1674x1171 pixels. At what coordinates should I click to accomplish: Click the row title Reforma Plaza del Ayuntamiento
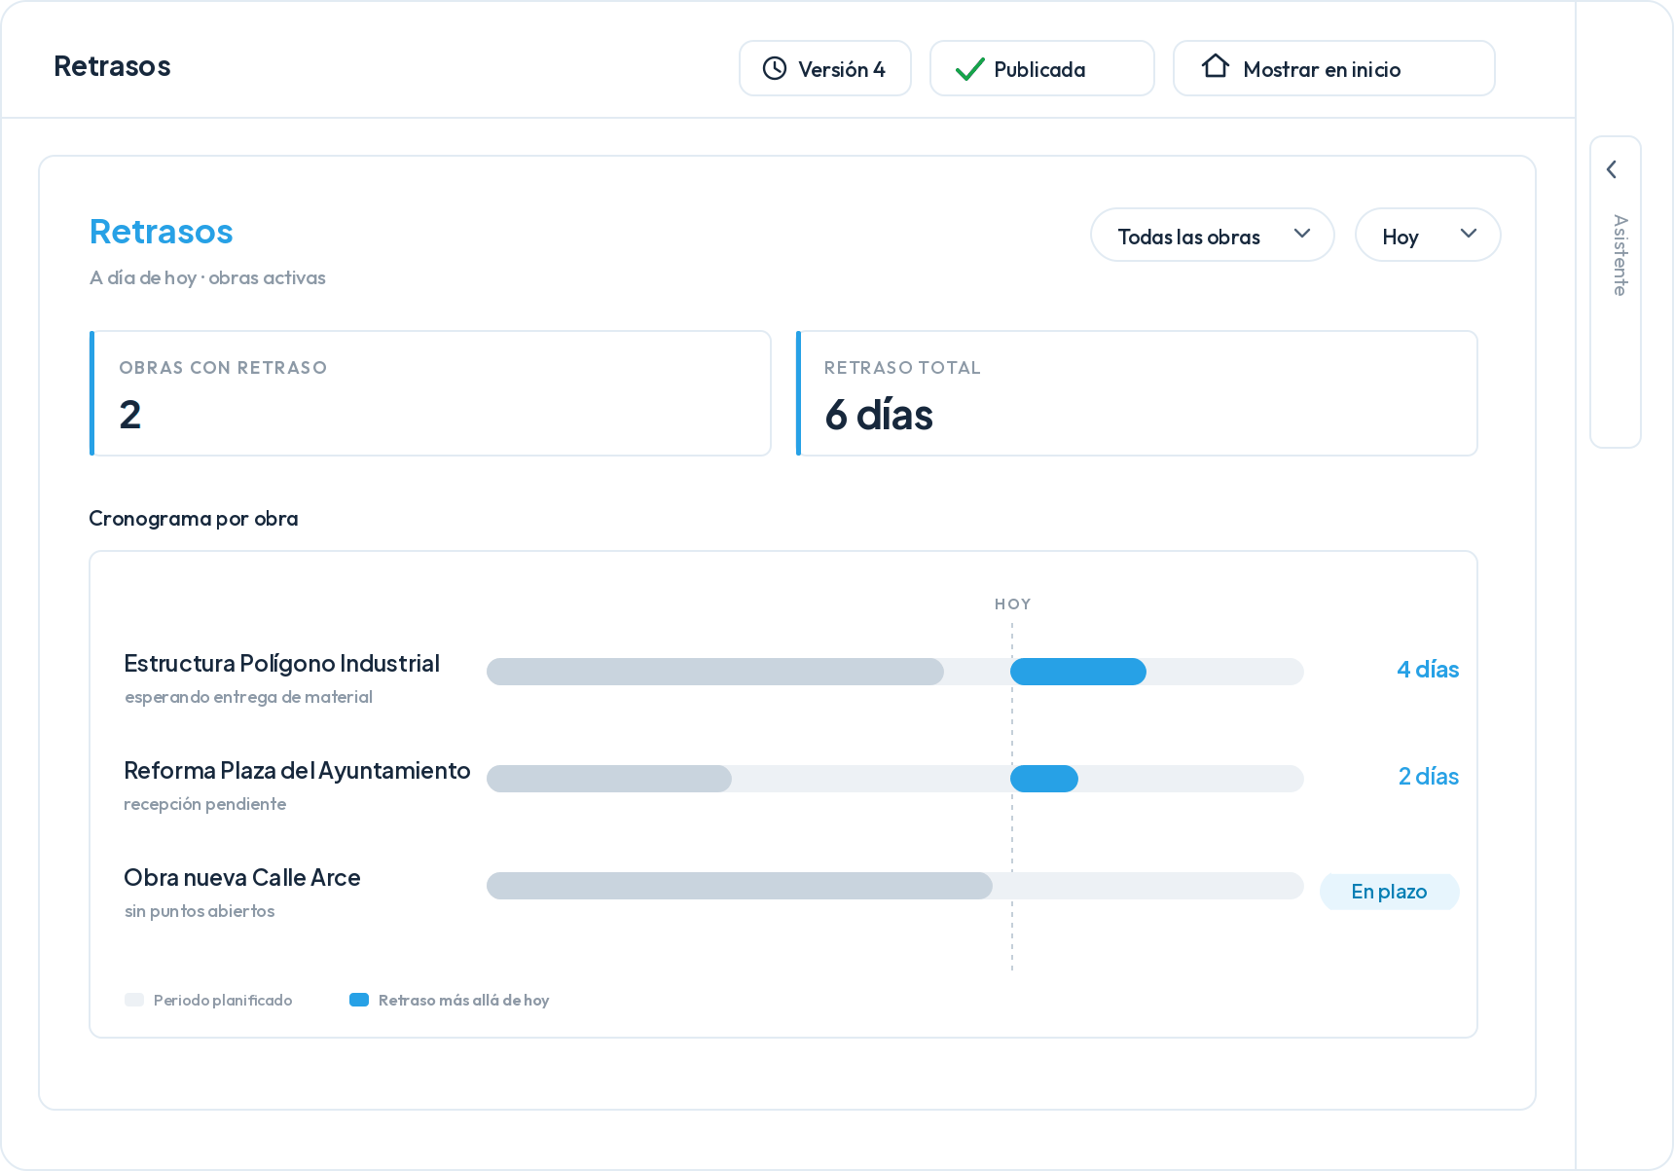click(x=297, y=771)
